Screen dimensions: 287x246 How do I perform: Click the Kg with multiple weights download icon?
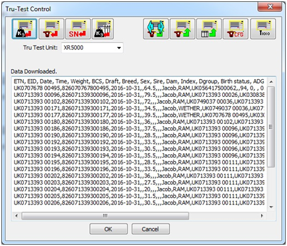pos(102,29)
